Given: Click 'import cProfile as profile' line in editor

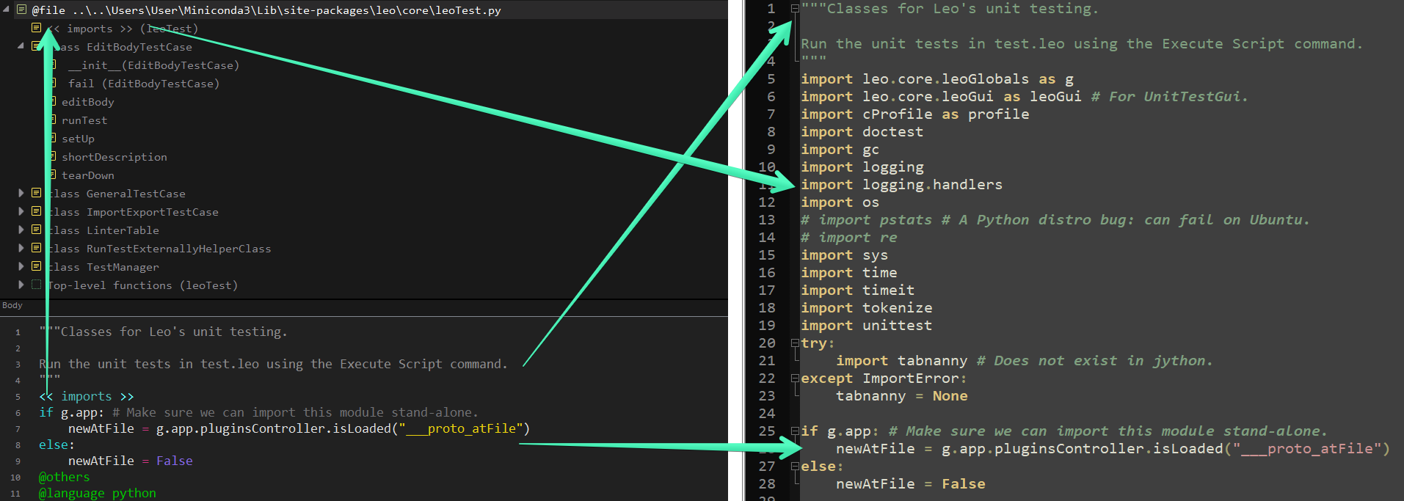Looking at the screenshot, I should 915,114.
